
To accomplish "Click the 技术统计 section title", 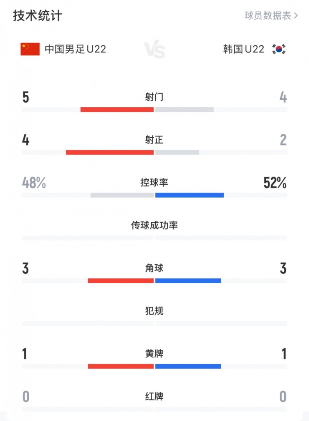I will coord(37,16).
